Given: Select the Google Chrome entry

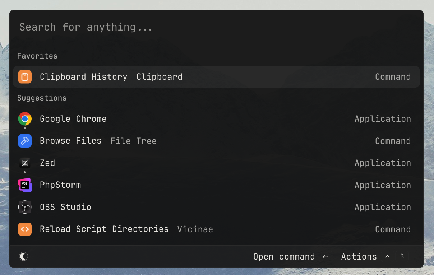Looking at the screenshot, I should point(216,119).
